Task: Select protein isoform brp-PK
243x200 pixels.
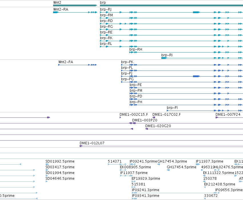Action: pos(127,62)
